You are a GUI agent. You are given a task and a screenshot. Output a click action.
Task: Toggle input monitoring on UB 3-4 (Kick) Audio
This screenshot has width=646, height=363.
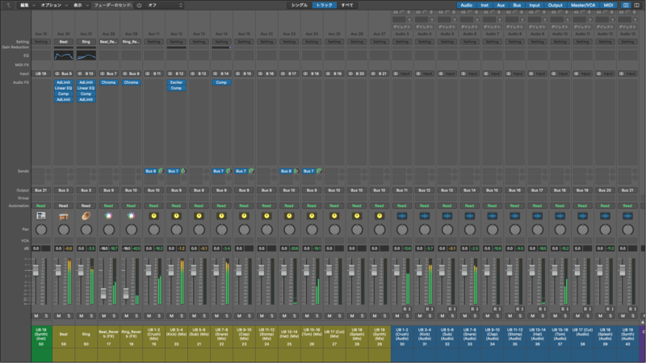tap(432, 309)
